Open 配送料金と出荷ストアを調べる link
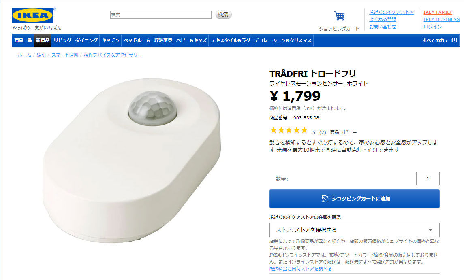The image size is (464, 280). [300, 269]
